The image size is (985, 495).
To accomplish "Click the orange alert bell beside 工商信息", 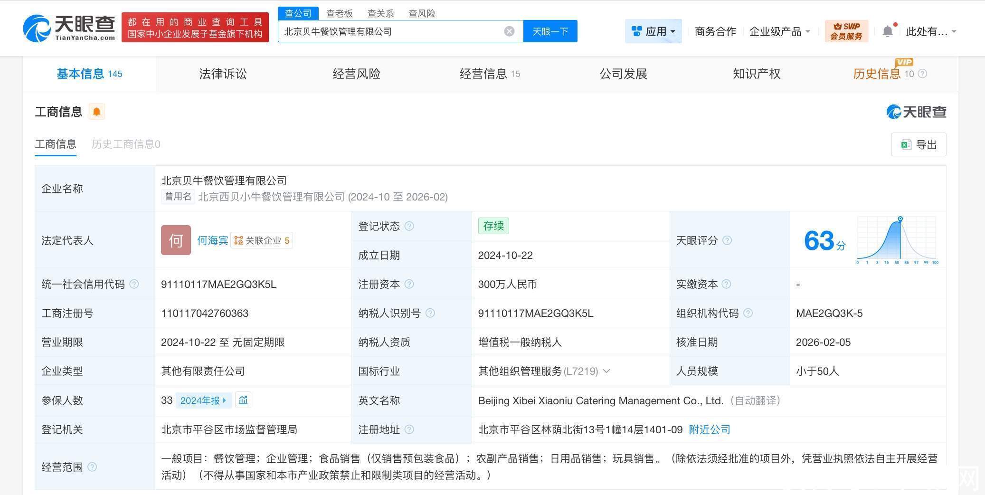I will (x=96, y=112).
